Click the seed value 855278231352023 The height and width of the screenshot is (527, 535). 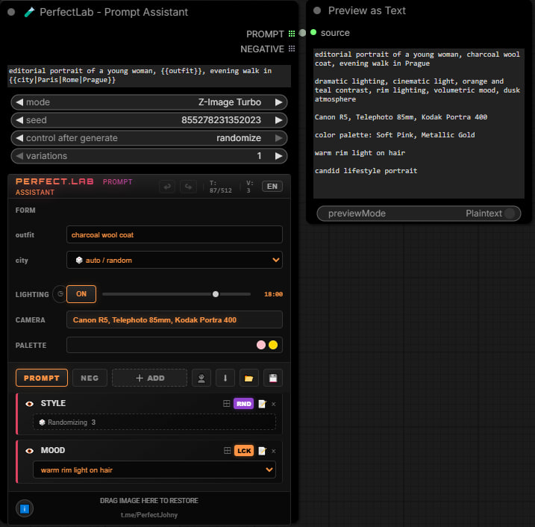[x=221, y=120]
